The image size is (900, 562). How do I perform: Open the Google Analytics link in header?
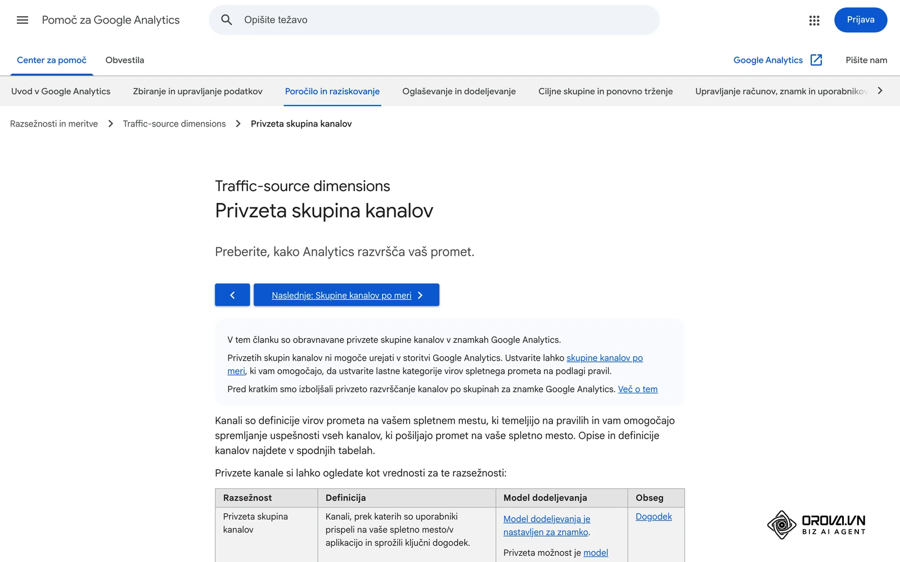768,60
